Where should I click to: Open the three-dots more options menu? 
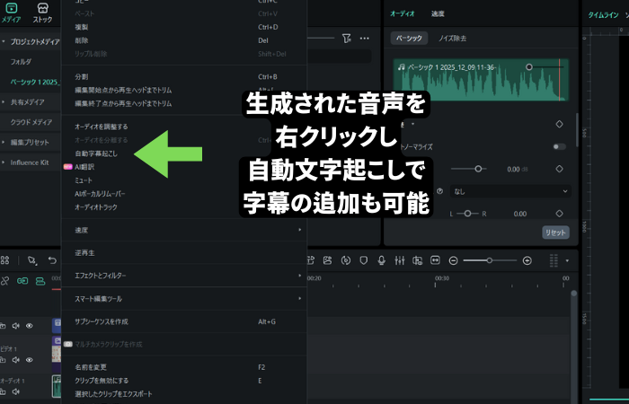pos(364,38)
